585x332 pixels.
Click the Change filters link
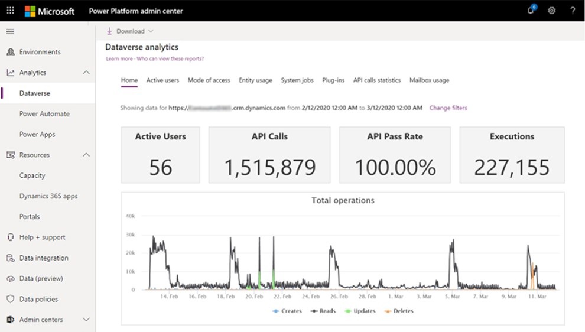pos(448,108)
